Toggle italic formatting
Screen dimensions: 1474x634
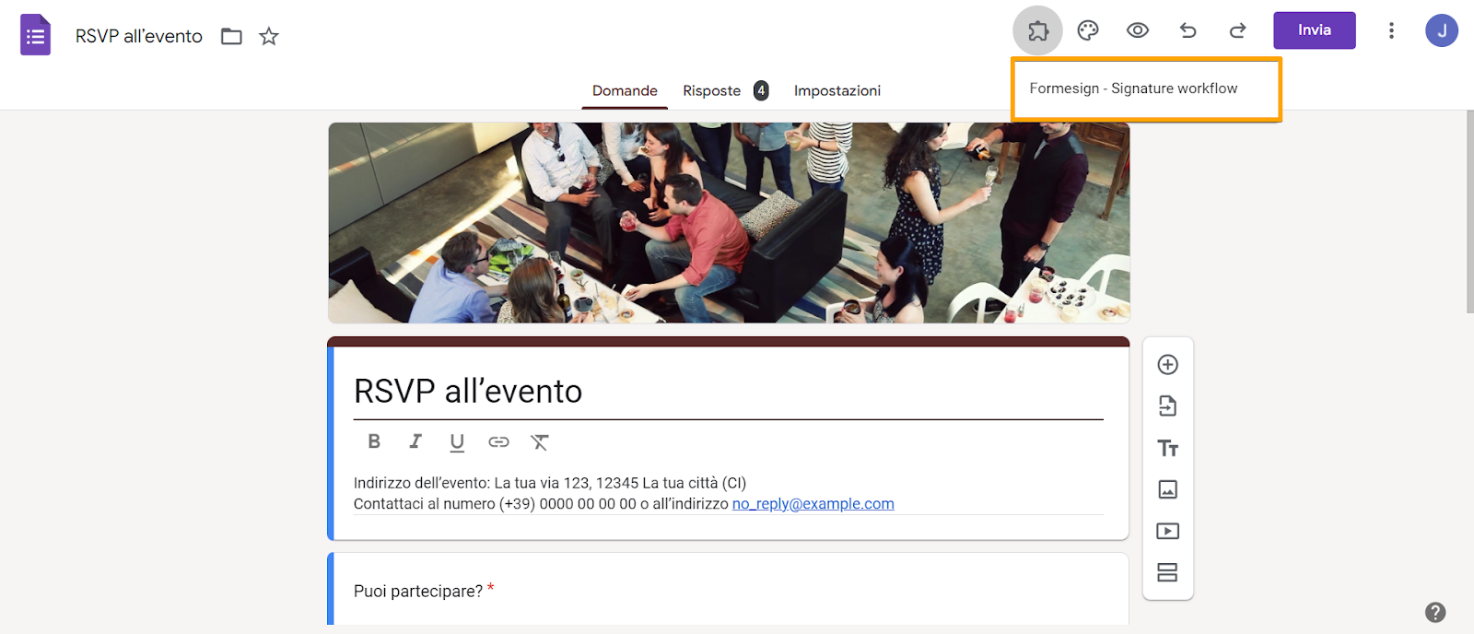coord(415,441)
